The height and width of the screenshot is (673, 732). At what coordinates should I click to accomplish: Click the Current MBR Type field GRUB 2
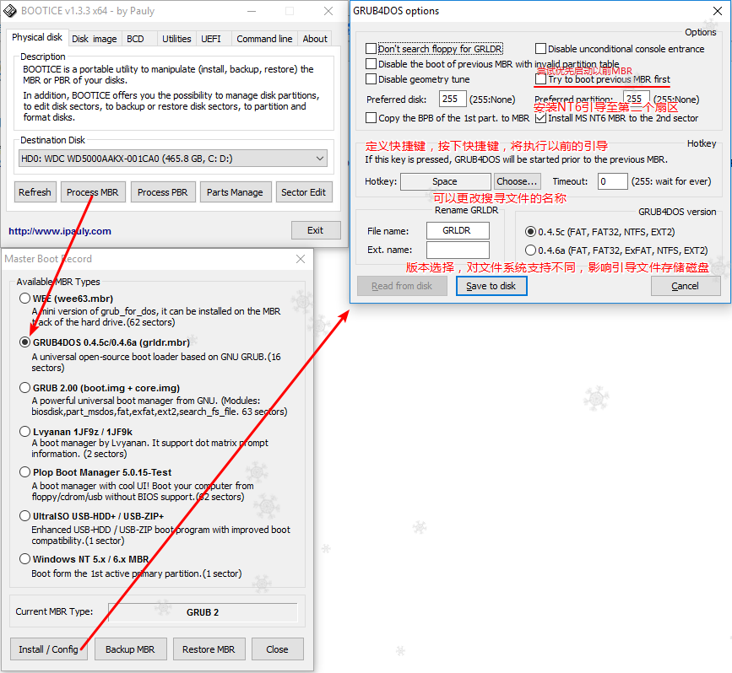click(x=203, y=612)
